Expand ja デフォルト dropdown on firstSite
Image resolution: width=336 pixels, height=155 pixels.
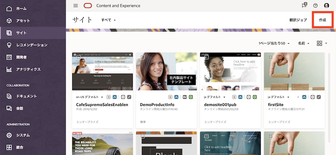click(x=278, y=97)
